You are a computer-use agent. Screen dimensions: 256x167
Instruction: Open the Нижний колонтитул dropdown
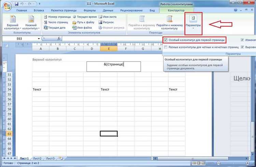[x=31, y=23]
